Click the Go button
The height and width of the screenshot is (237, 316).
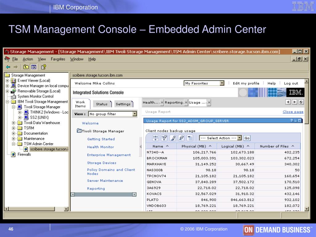pos(247,138)
